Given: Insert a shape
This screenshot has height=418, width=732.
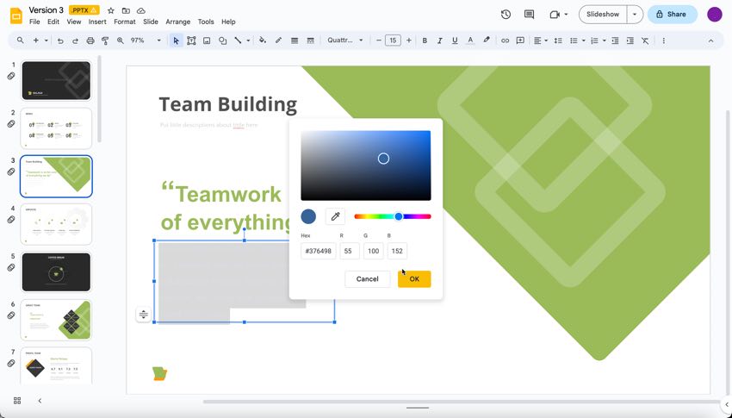Looking at the screenshot, I should tap(222, 41).
